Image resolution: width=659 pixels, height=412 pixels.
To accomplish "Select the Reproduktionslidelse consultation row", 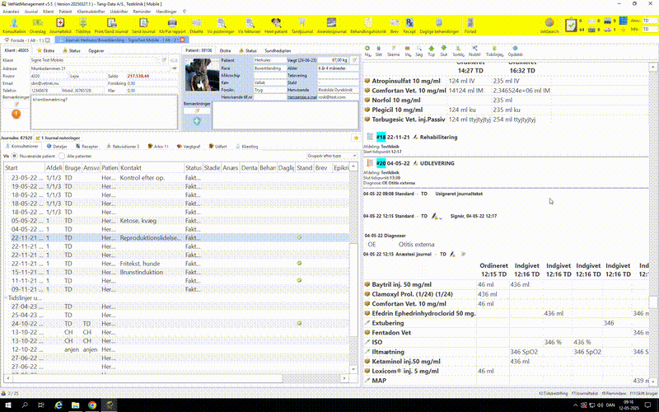I will pos(176,237).
